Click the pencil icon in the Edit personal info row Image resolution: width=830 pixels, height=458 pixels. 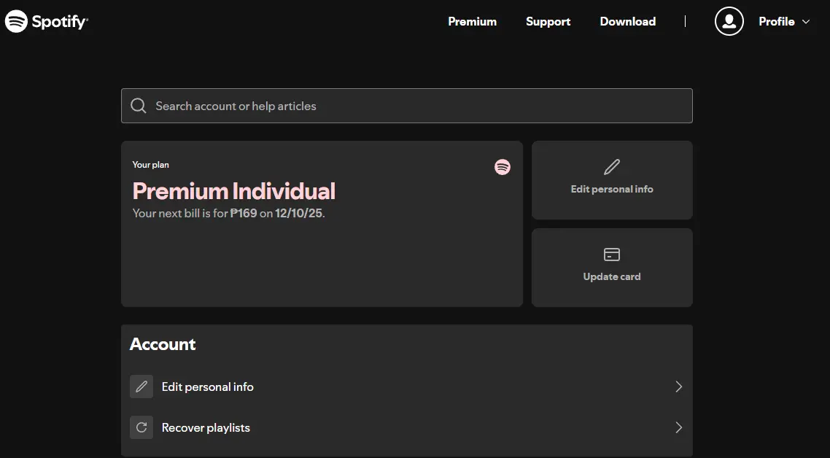click(x=141, y=387)
